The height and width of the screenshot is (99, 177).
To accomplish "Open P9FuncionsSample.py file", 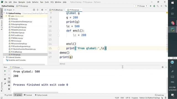I will click(19, 43).
